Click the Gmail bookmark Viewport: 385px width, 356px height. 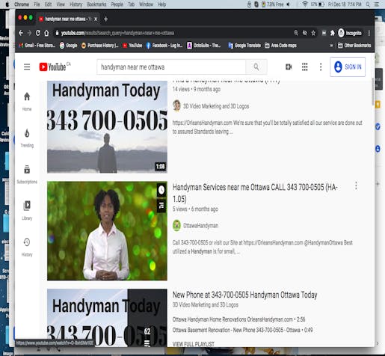(37, 46)
